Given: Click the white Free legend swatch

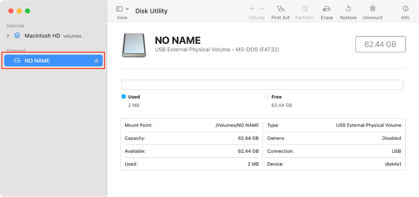Looking at the screenshot, I should click(x=267, y=97).
